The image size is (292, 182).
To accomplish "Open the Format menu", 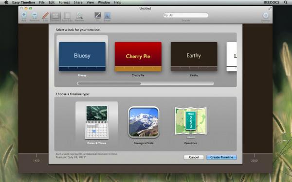I will tap(64, 2).
